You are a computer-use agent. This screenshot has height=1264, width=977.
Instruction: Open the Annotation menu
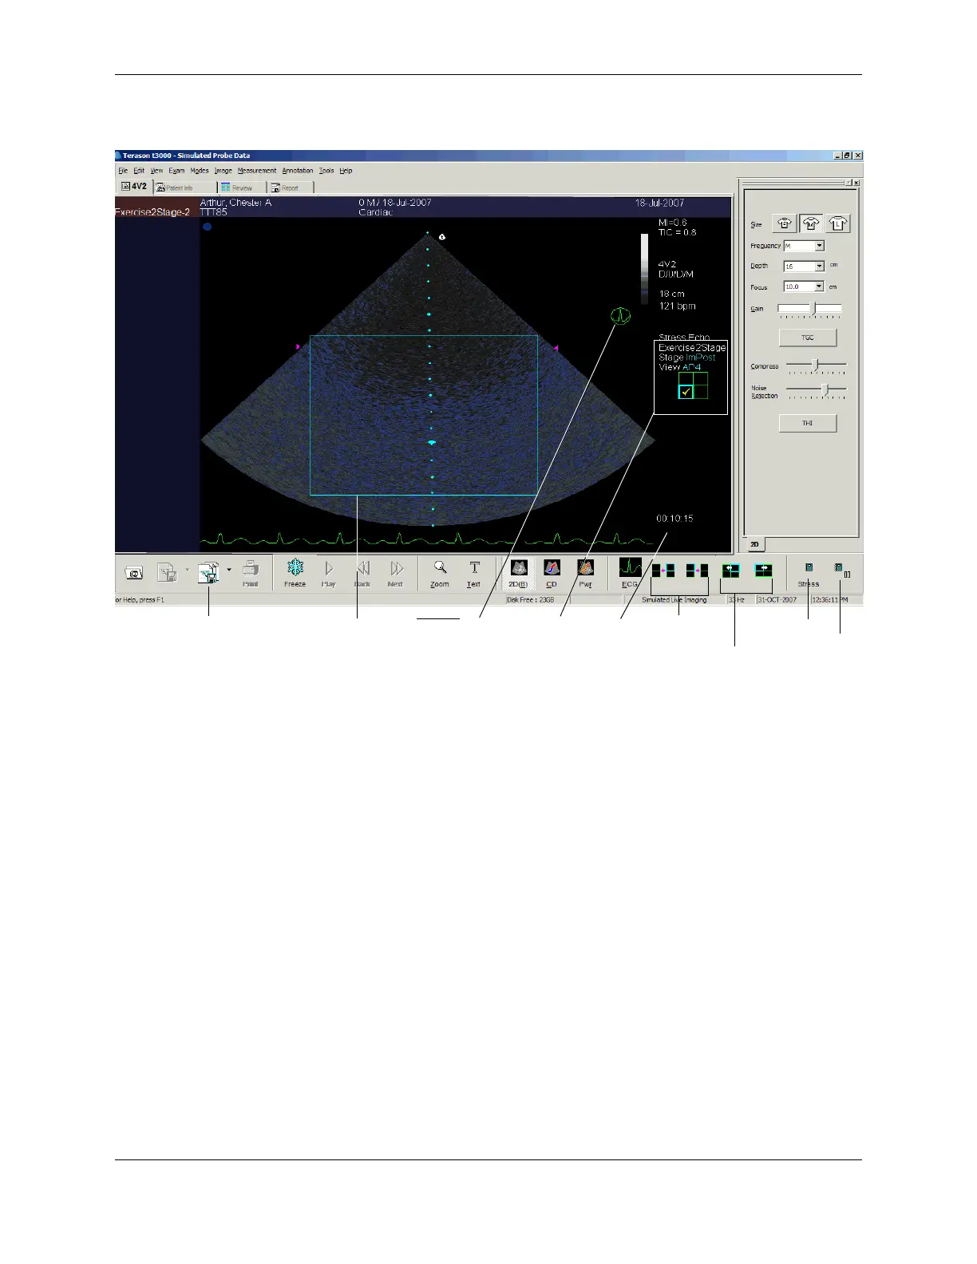(x=298, y=171)
